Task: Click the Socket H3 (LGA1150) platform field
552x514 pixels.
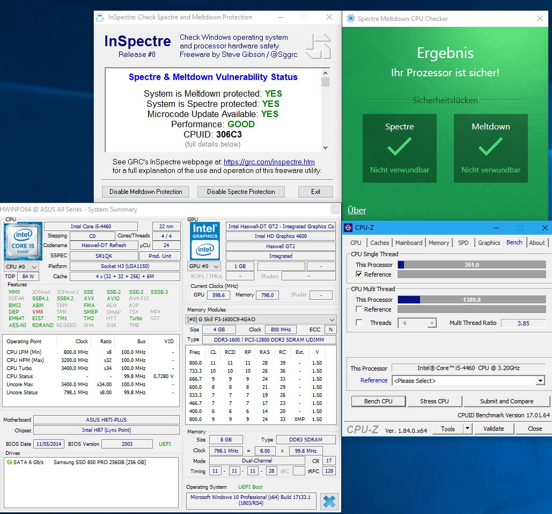Action: pos(125,266)
